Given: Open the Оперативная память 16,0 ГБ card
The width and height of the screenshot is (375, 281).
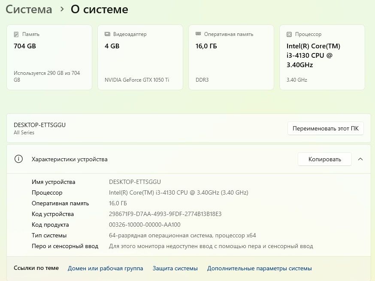Looking at the screenshot, I should coord(231,57).
